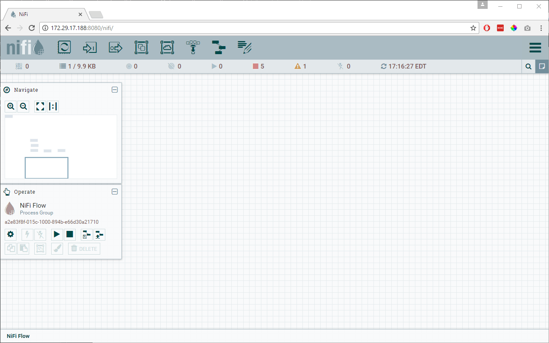The image size is (549, 343).
Task: Reload the page with browser refresh
Action: click(x=32, y=28)
